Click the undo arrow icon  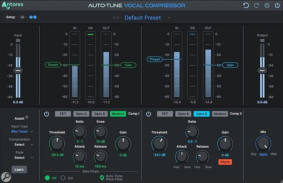246,5
